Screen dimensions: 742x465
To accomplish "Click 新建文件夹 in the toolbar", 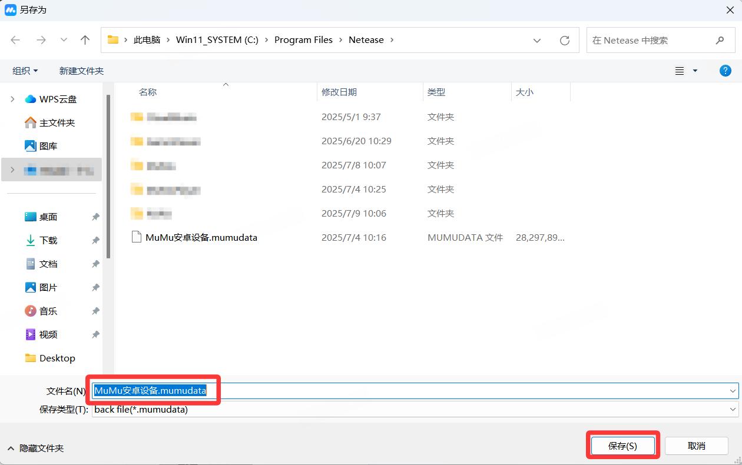I will 81,71.
